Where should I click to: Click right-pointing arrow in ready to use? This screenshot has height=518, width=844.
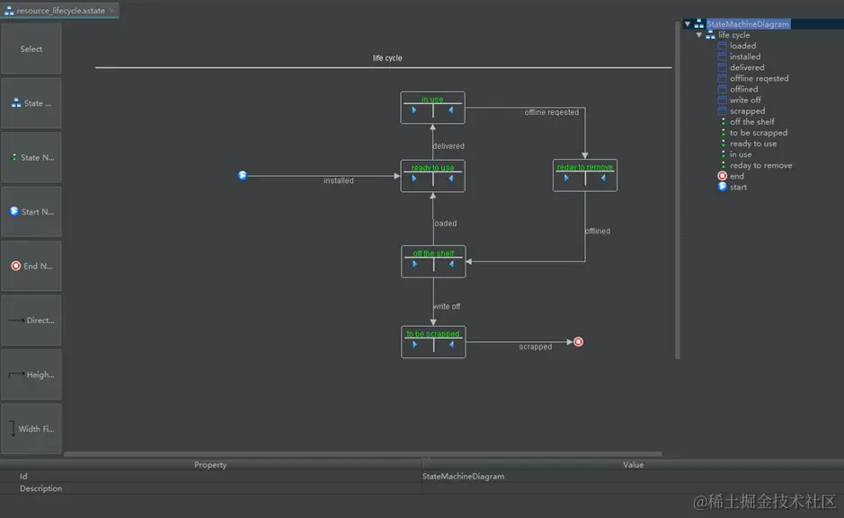(414, 179)
